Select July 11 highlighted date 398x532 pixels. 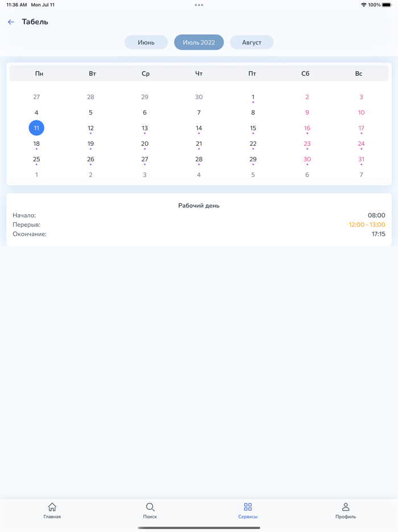click(36, 128)
